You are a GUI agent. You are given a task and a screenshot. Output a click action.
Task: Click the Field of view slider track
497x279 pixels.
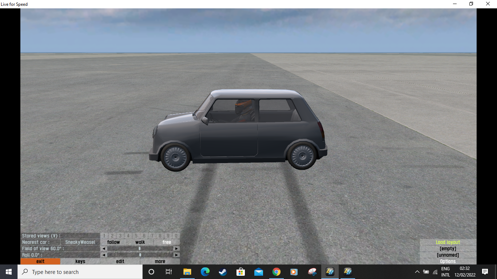click(x=140, y=249)
